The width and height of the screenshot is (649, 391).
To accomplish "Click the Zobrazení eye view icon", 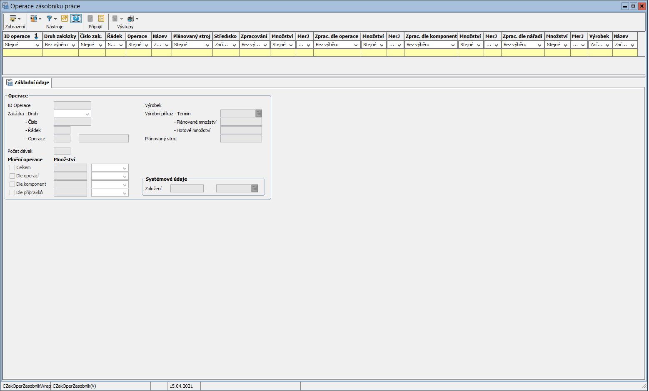I will point(13,19).
